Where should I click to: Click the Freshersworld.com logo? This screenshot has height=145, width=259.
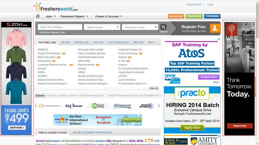(55, 8)
